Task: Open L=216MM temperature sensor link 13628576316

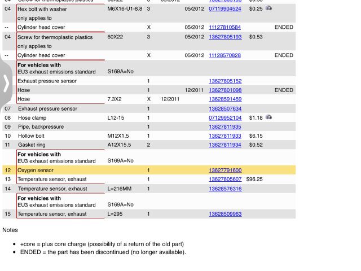Action: [x=224, y=189]
